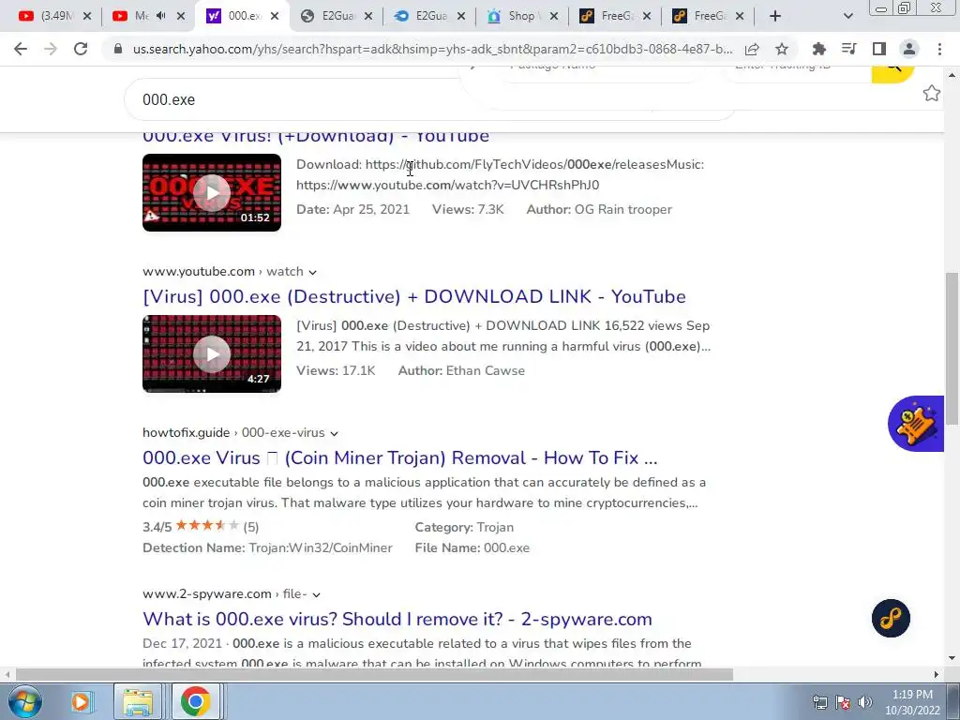Open Windows Media Player from taskbar

81,701
